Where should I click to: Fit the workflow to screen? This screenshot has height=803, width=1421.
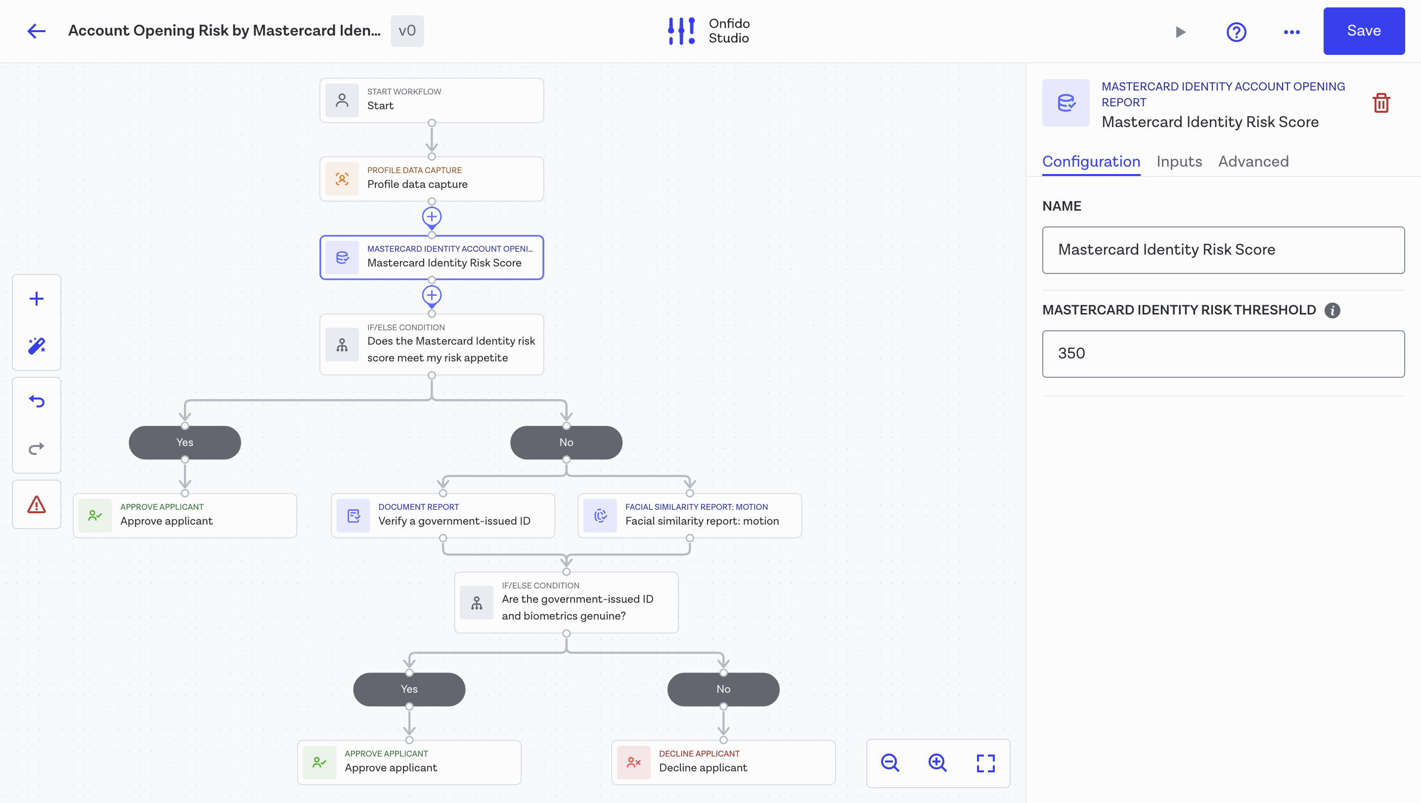pyautogui.click(x=986, y=763)
